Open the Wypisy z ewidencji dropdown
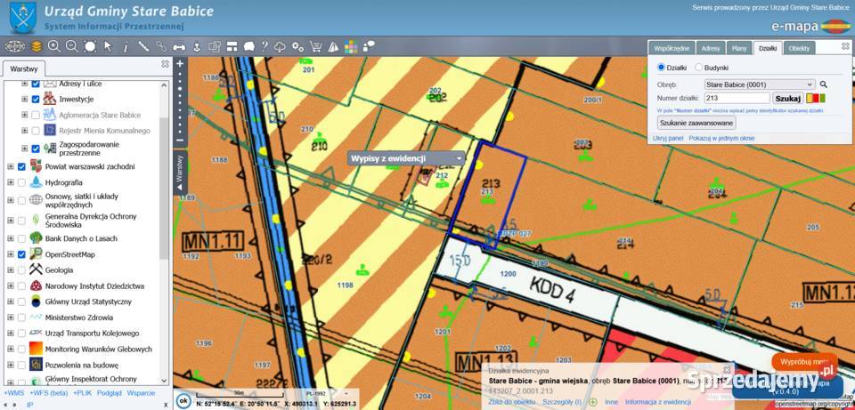Screen dimensions: 855x410 (406, 158)
